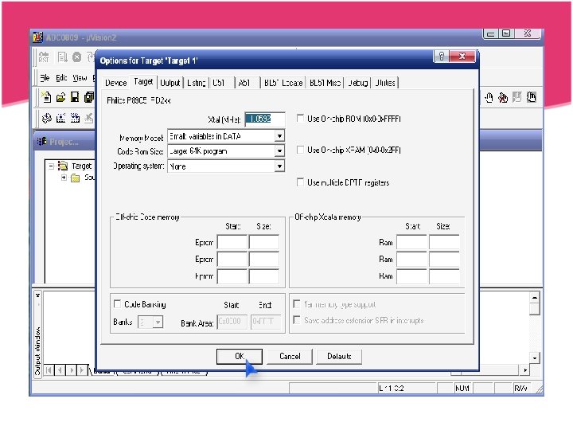Open the BL51 Locate tab
This screenshot has width=573, height=430.
[x=283, y=83]
